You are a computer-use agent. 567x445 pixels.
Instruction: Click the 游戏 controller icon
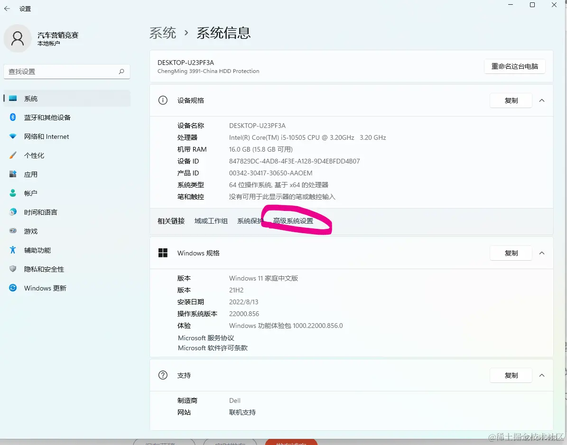tap(13, 231)
